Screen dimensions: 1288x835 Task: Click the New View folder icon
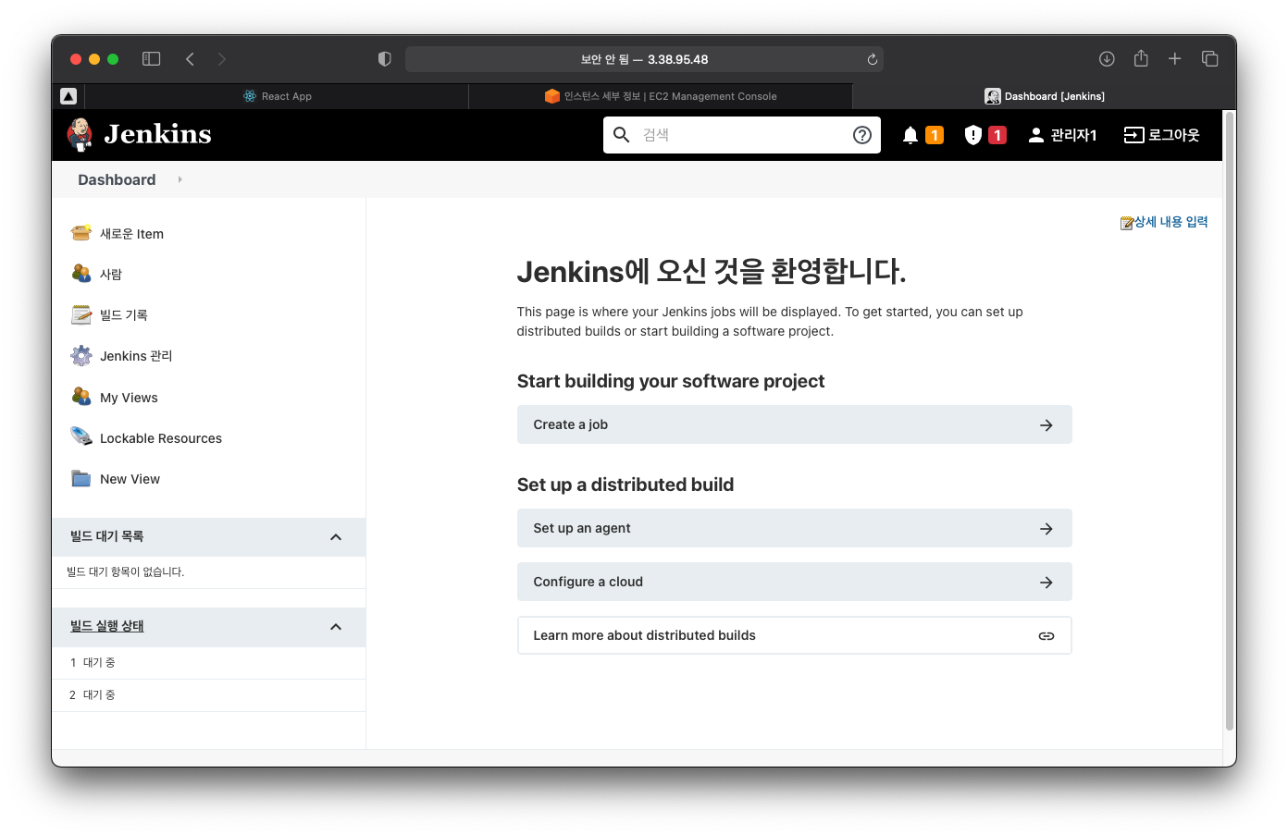pos(81,478)
